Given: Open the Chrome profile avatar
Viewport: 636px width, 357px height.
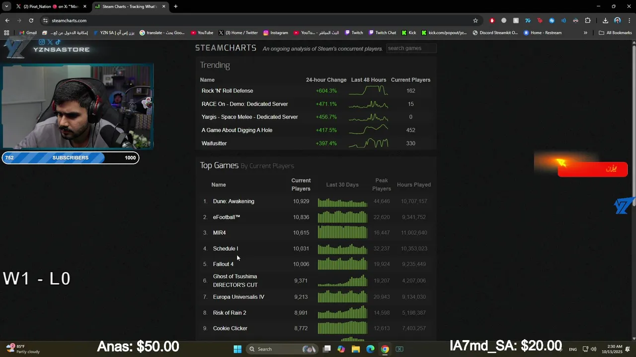Looking at the screenshot, I should (x=617, y=20).
